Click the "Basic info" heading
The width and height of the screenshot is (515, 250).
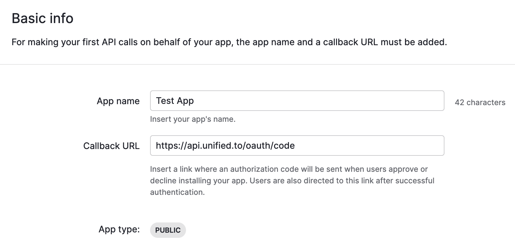pos(42,18)
